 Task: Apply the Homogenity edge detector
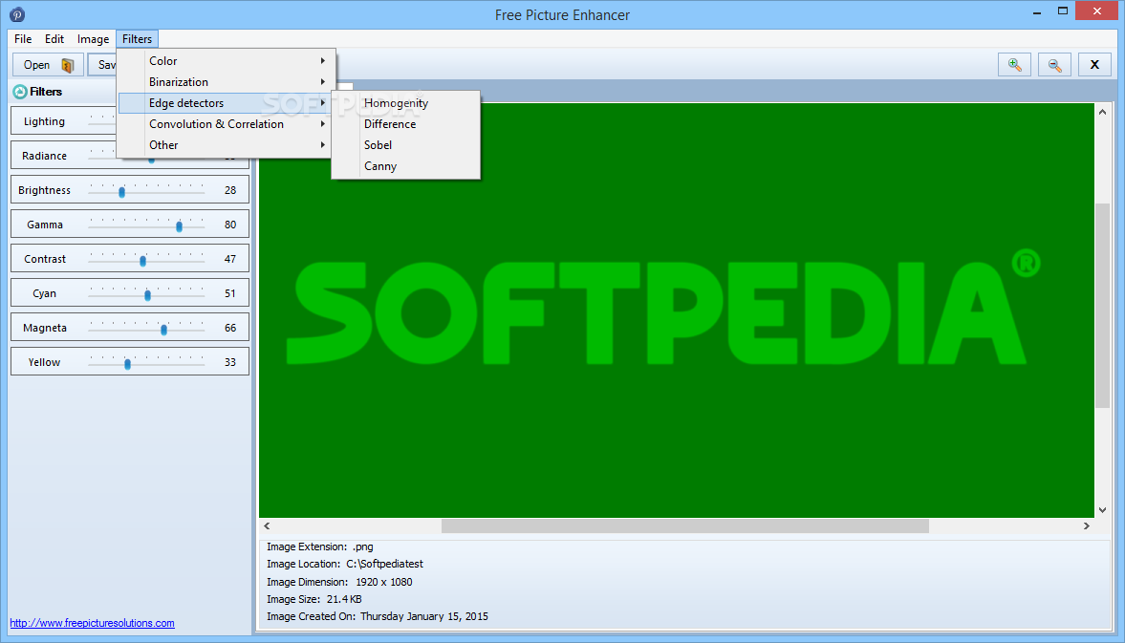click(405, 103)
